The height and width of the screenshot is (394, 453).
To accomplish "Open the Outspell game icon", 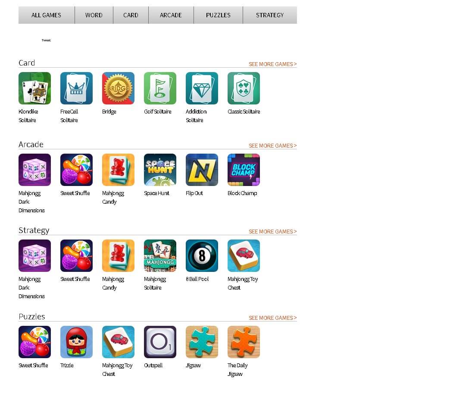I will click(160, 342).
